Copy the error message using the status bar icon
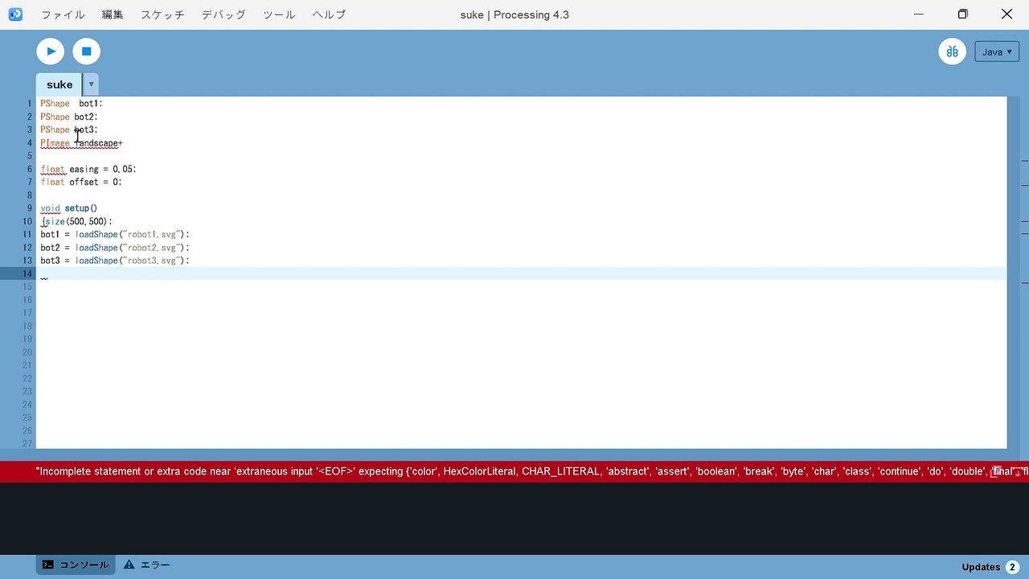The image size is (1029, 579). click(x=997, y=472)
